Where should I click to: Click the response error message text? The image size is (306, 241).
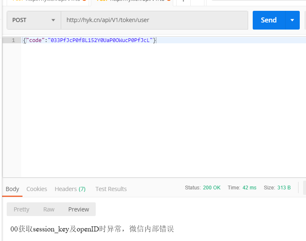click(x=92, y=229)
